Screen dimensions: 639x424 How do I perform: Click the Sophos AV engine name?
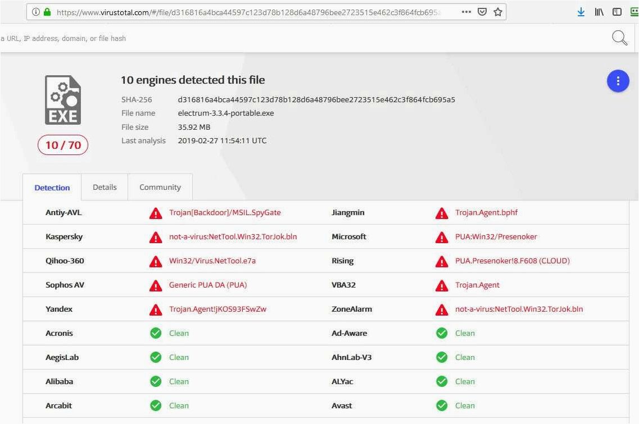click(65, 285)
